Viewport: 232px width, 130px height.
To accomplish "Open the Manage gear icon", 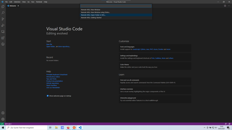I will point(3,119).
